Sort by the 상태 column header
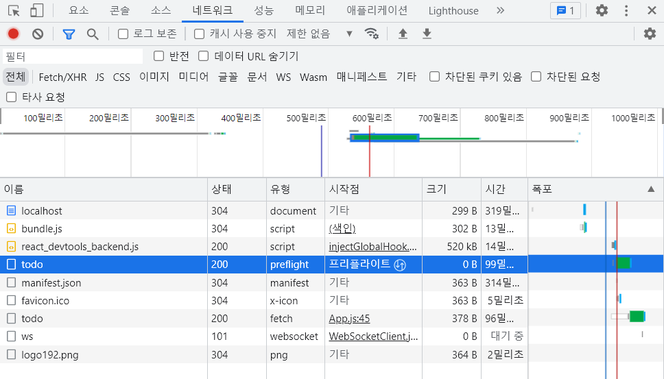Image resolution: width=664 pixels, height=379 pixels. 237,189
